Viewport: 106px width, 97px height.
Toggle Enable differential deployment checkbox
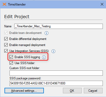click(6, 39)
